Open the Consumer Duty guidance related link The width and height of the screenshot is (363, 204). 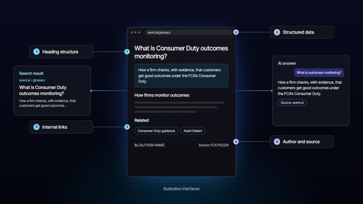pyautogui.click(x=156, y=131)
